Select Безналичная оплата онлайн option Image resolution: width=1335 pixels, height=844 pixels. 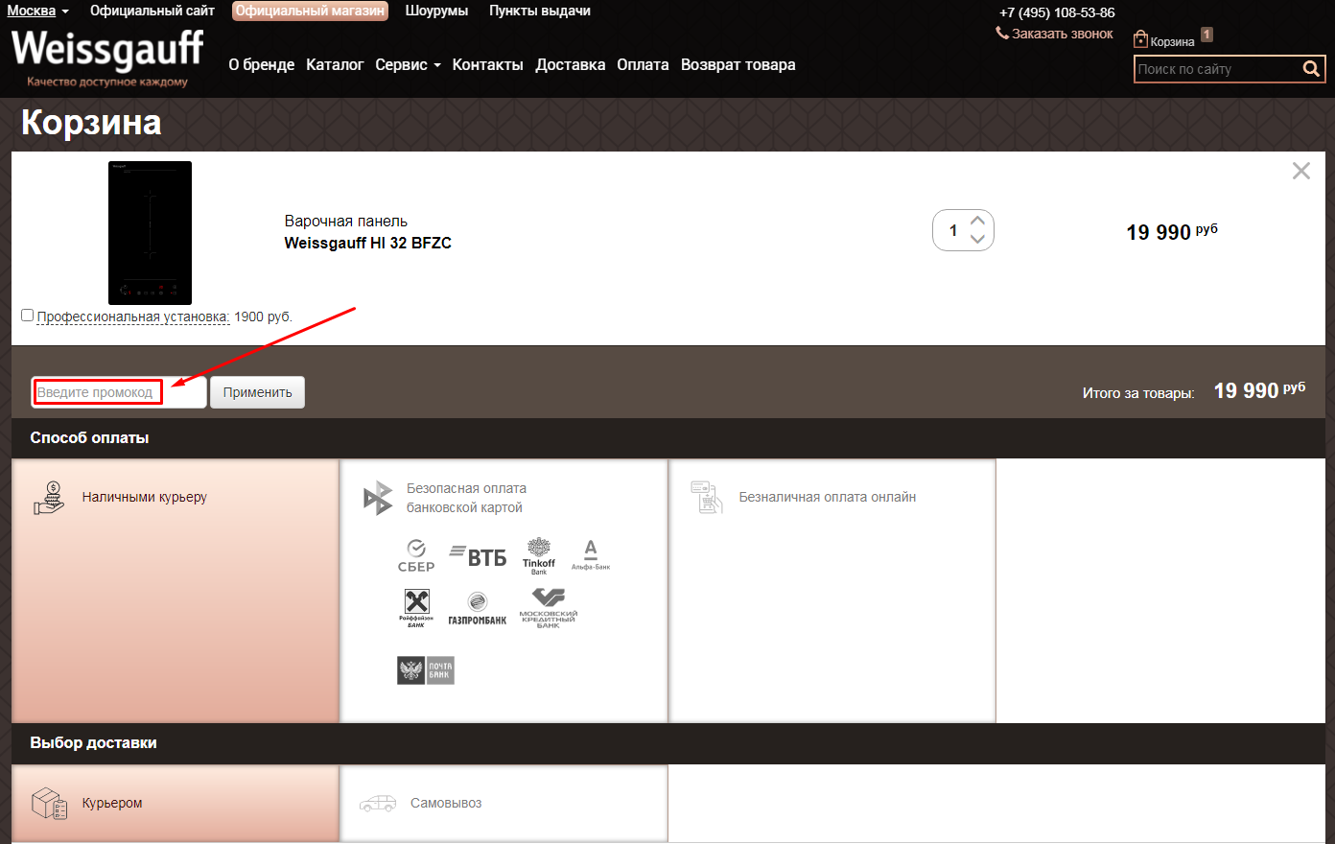click(832, 591)
